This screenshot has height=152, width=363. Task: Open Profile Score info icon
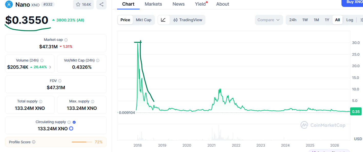(x=34, y=142)
